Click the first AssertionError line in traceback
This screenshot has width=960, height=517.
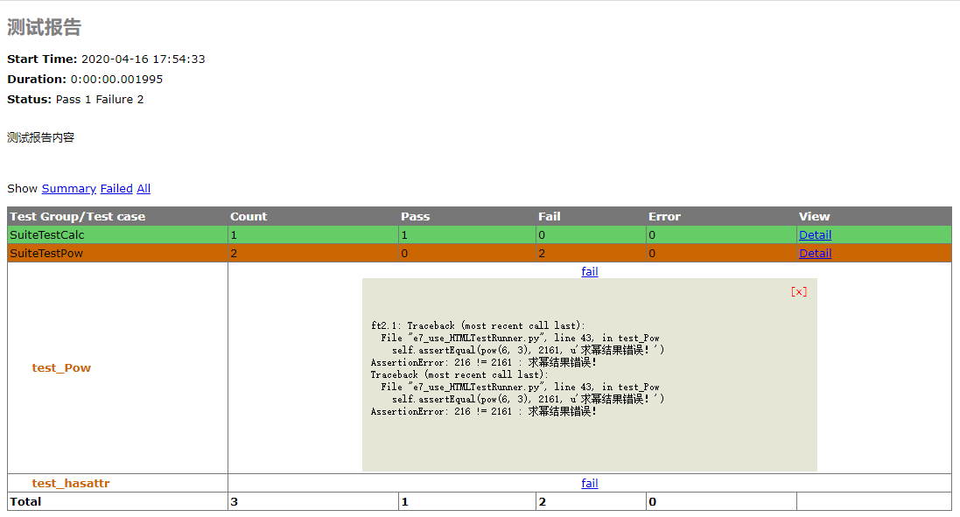pos(484,362)
